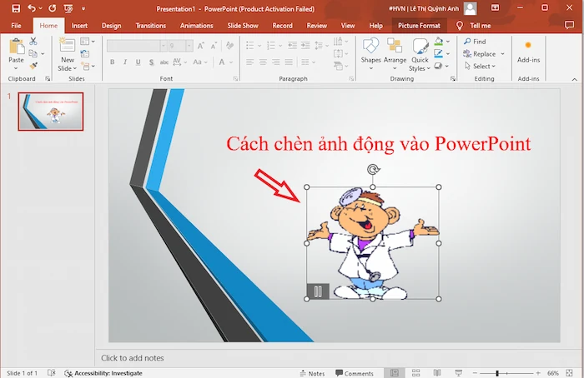Switch to Slide Sorter view
Screen dimensions: 584x378
click(416, 373)
